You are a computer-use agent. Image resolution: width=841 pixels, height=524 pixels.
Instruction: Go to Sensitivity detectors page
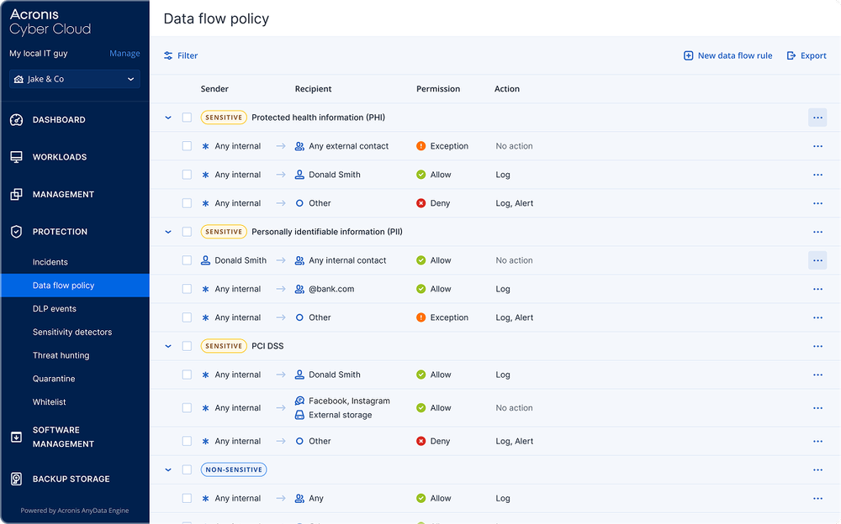(x=72, y=332)
